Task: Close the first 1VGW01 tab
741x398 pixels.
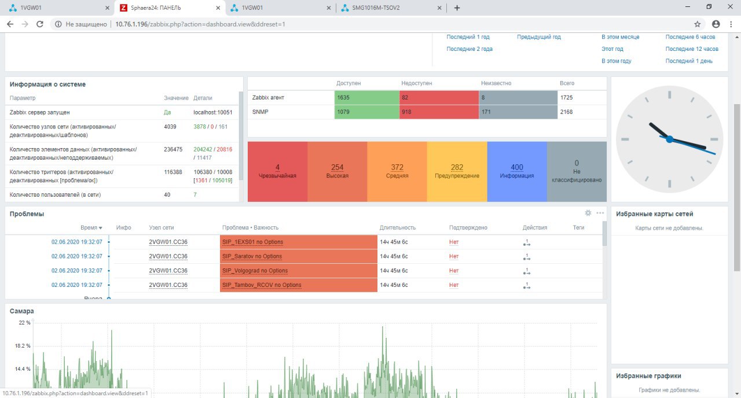Action: pyautogui.click(x=107, y=8)
